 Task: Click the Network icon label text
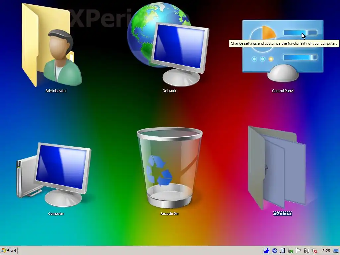click(169, 91)
